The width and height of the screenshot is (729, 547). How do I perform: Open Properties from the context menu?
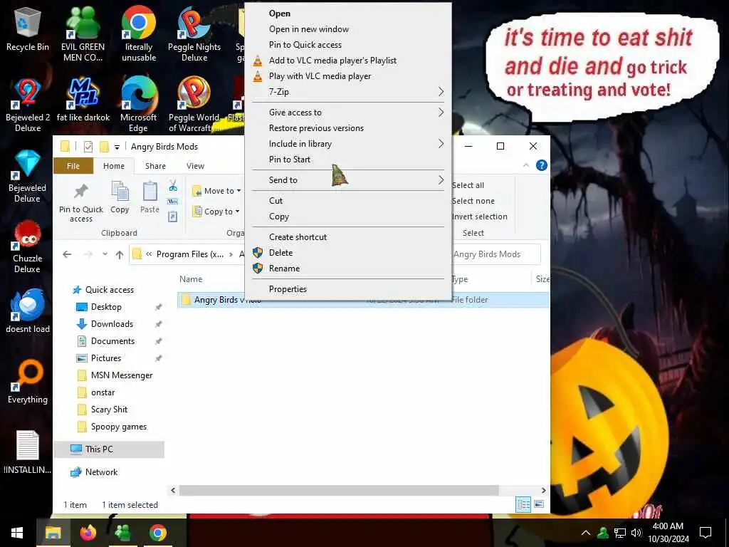pos(347,289)
